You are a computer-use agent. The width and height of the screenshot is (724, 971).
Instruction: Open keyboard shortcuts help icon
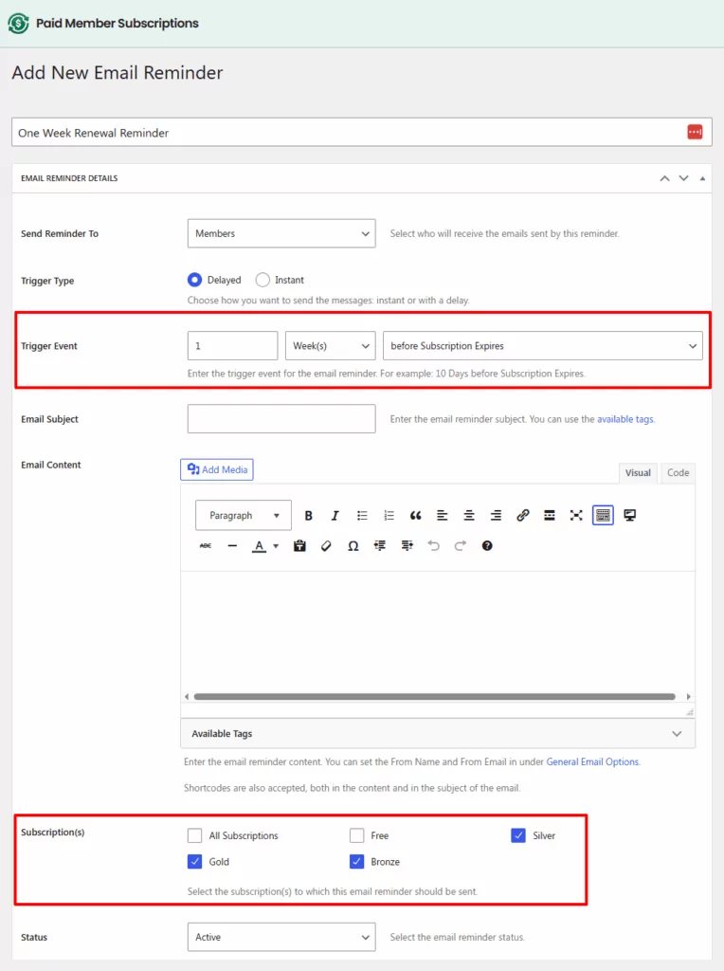coord(487,546)
